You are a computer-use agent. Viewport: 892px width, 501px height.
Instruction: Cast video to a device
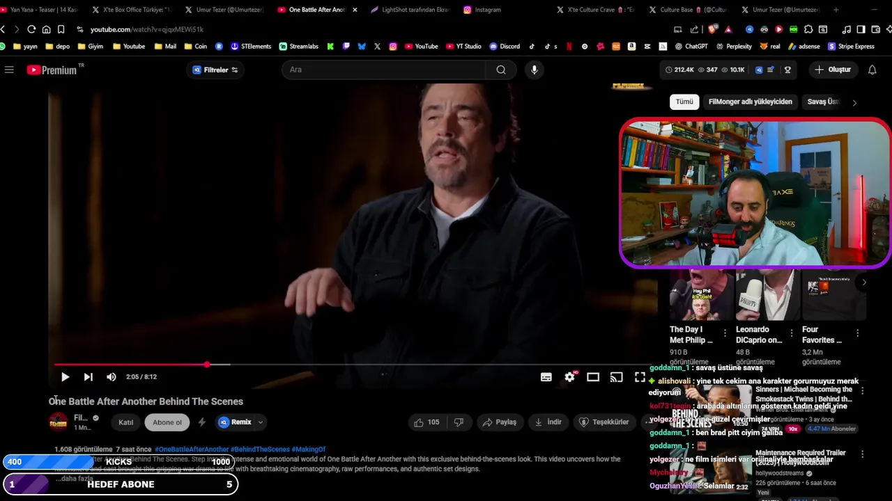pyautogui.click(x=617, y=377)
